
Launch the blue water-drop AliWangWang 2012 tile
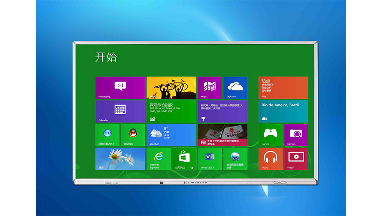(x=107, y=135)
